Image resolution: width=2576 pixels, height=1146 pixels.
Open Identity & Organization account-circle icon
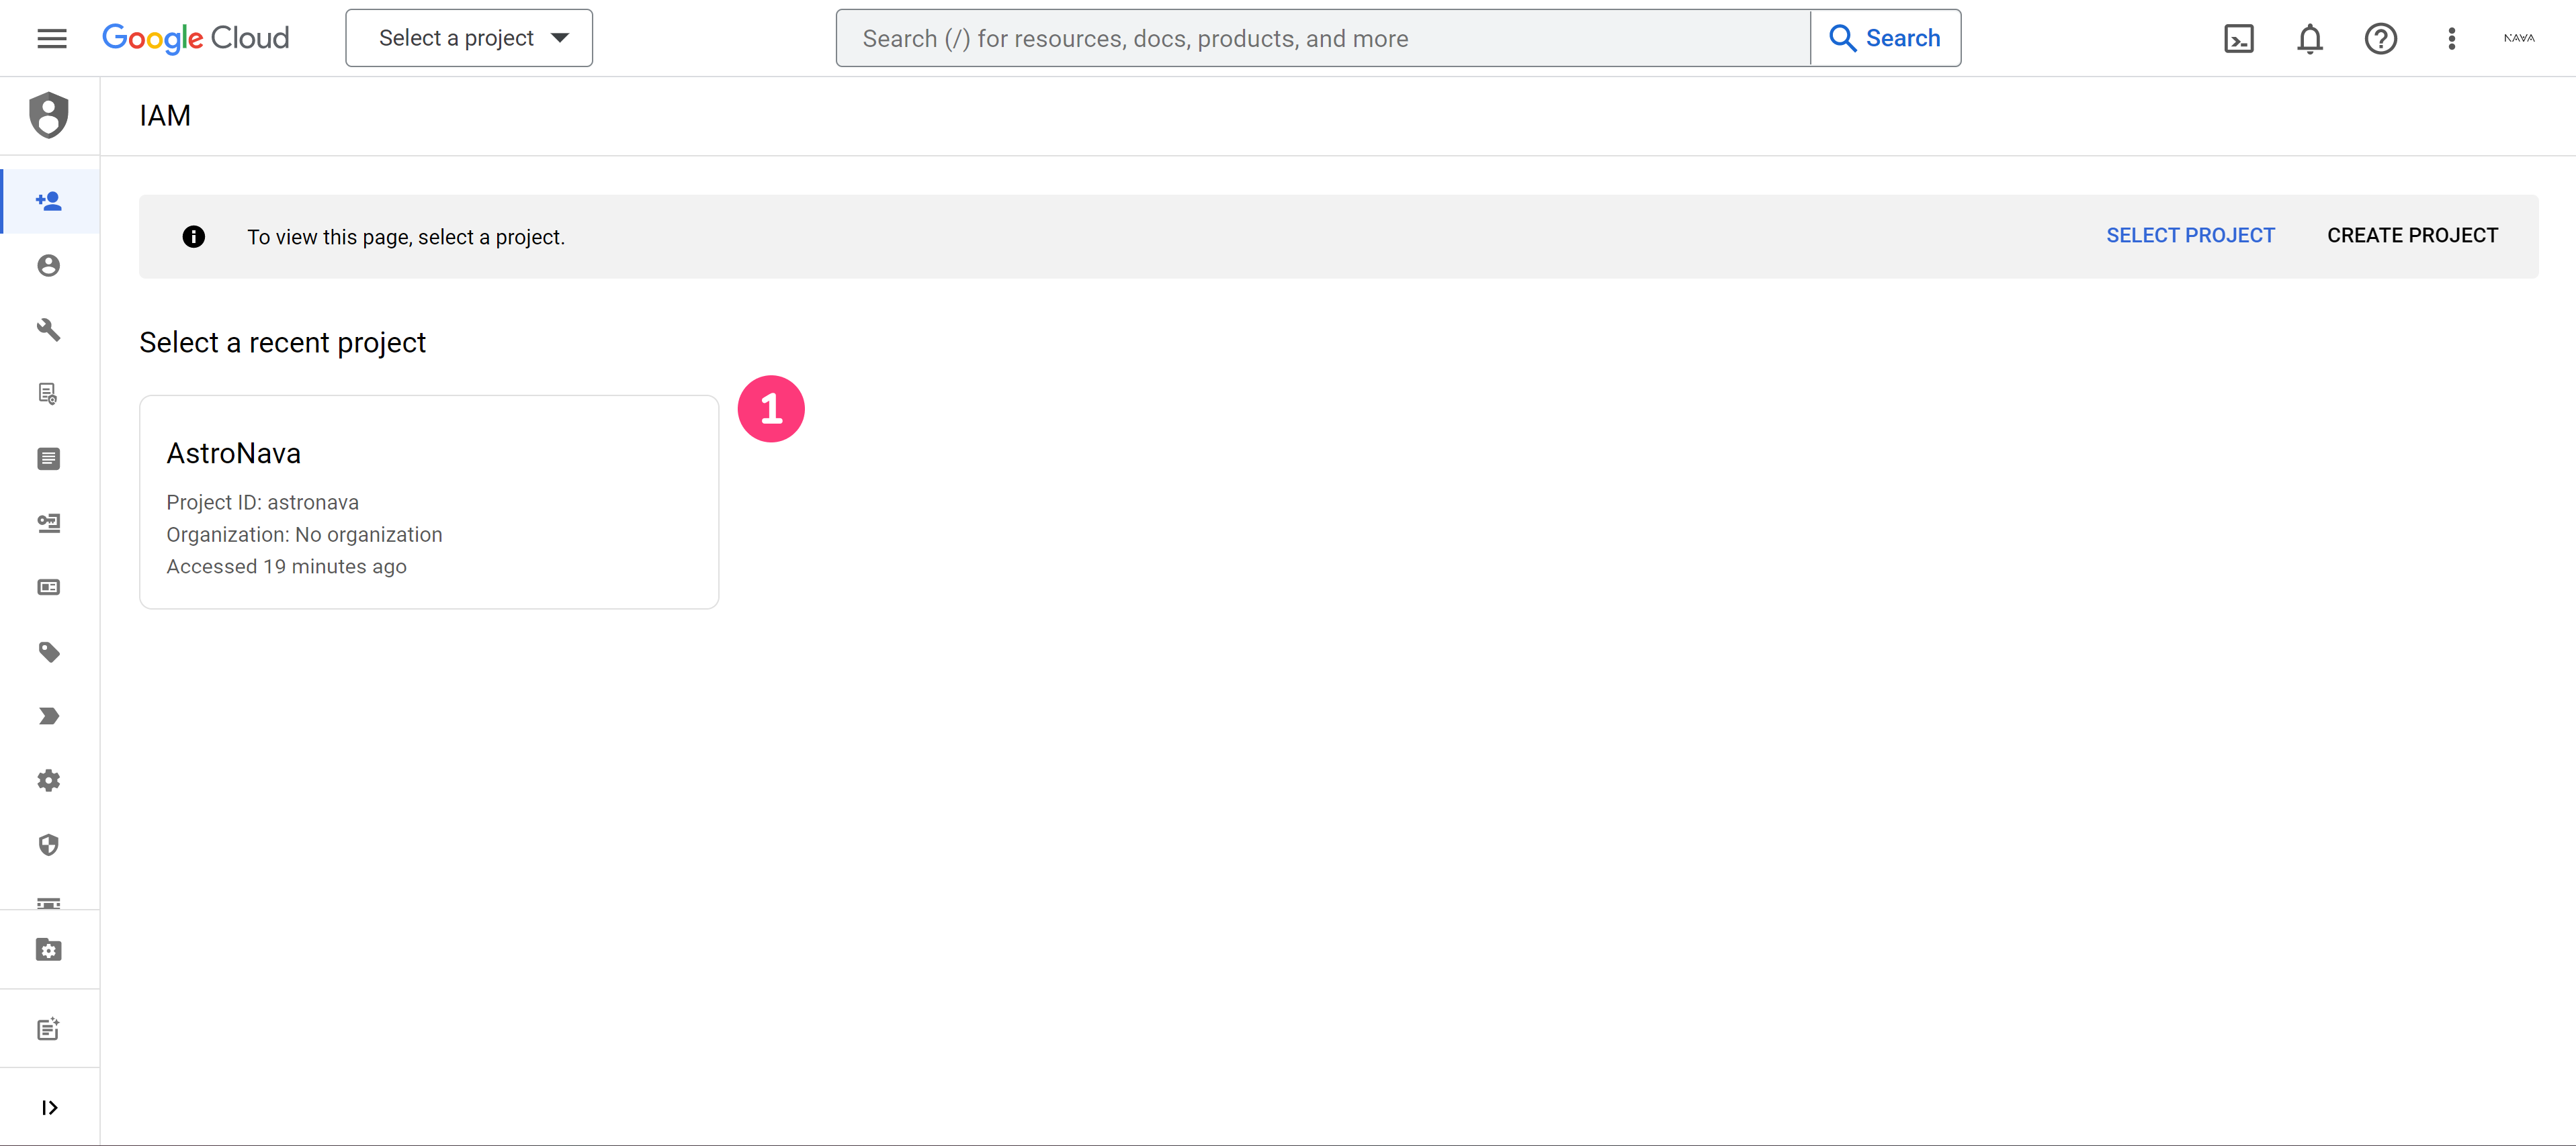[49, 265]
